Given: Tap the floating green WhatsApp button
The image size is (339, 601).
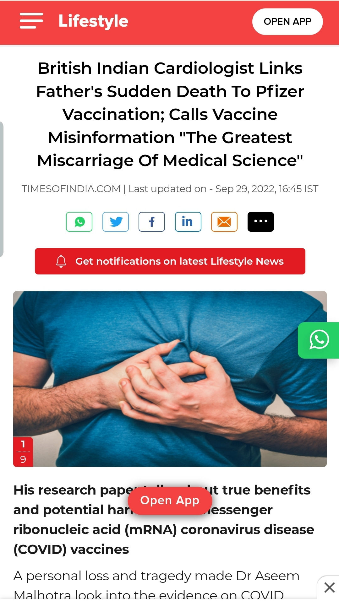Looking at the screenshot, I should point(319,340).
